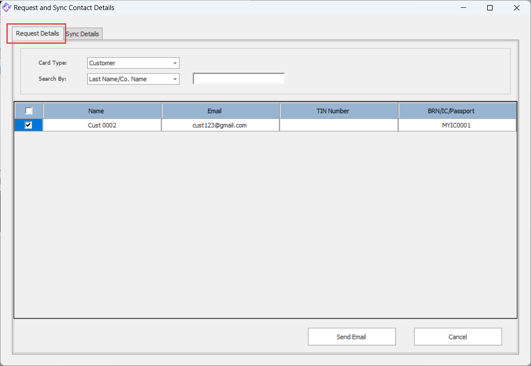Image resolution: width=531 pixels, height=366 pixels.
Task: Select the MYIC0001 cell
Action: [457, 125]
